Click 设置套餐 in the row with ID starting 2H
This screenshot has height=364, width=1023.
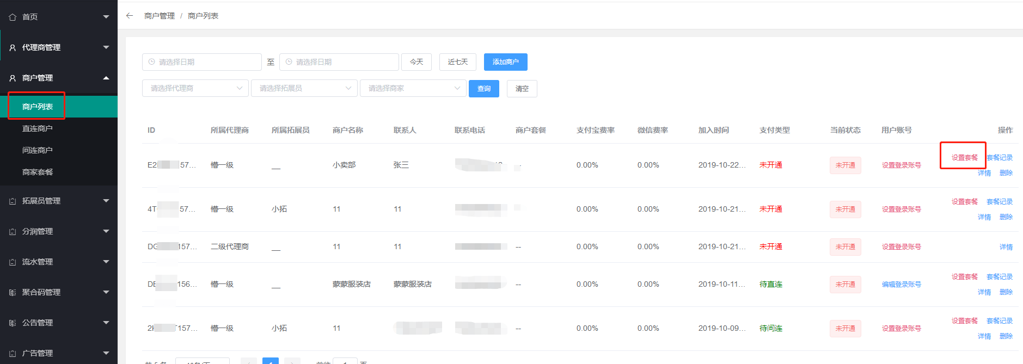click(x=965, y=321)
